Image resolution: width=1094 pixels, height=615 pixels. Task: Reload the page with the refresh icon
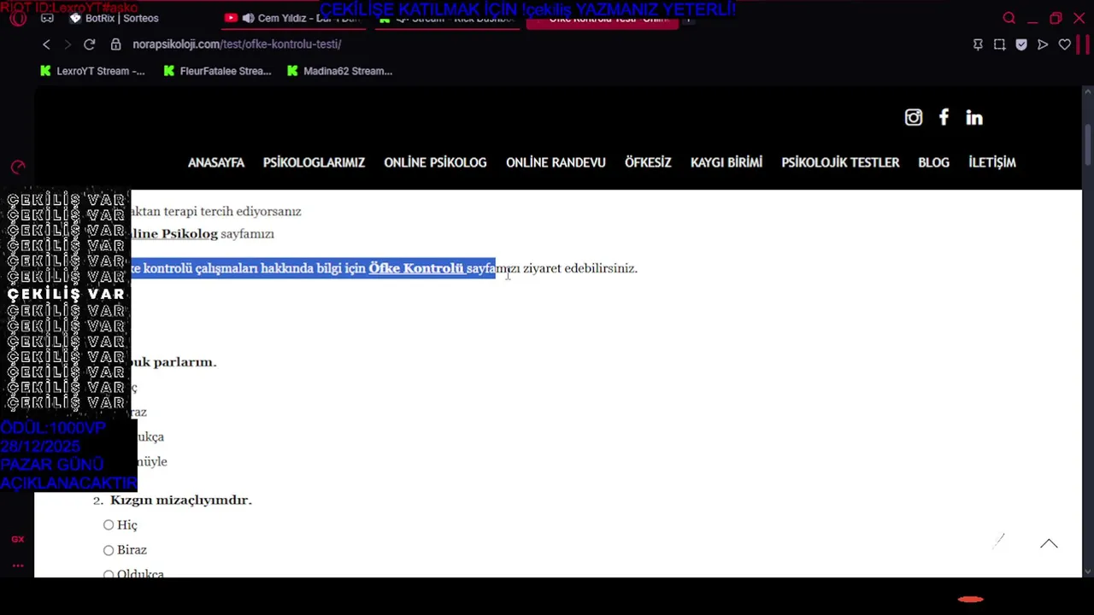[89, 44]
